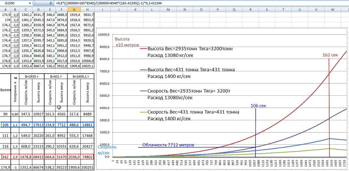Click the B=1609,1 т header cell

coord(81,76)
